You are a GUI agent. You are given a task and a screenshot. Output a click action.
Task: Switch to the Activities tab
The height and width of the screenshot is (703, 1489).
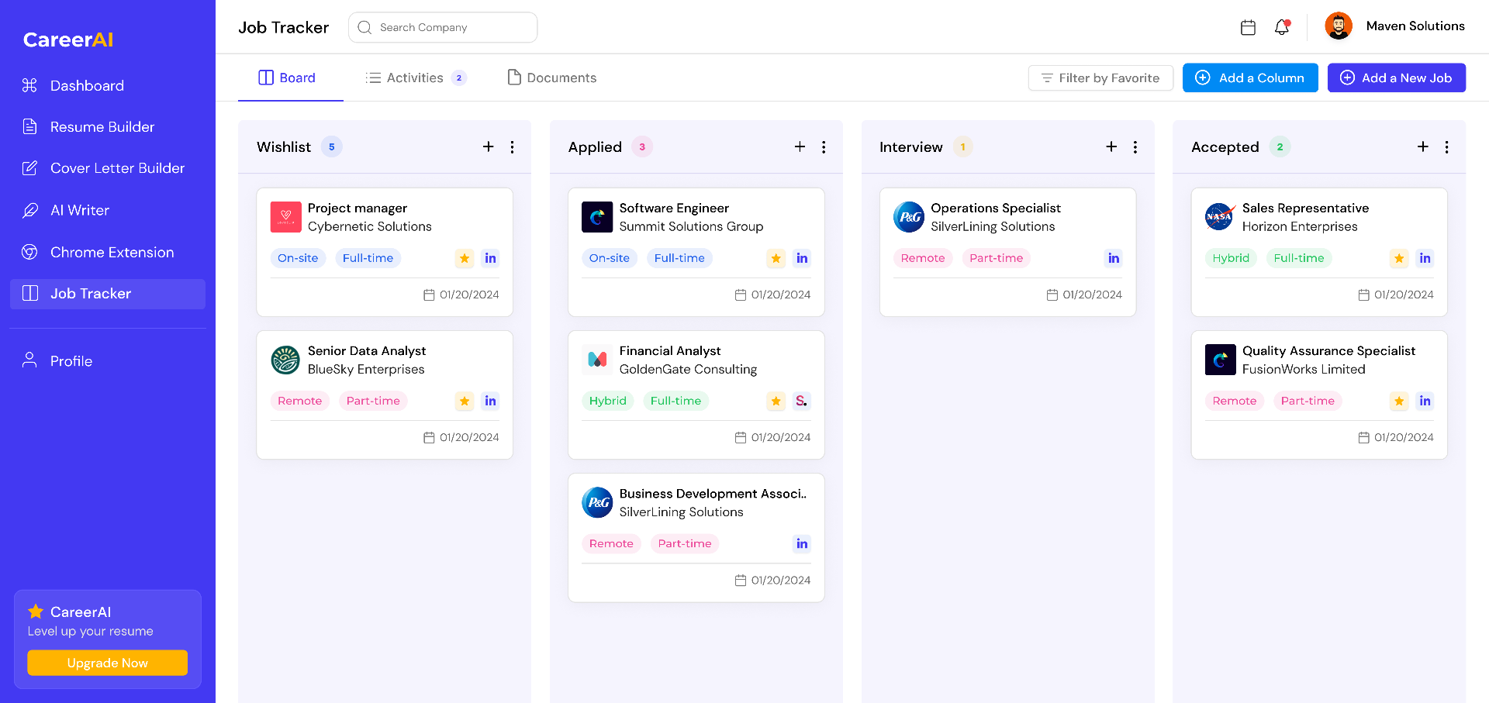tap(416, 78)
